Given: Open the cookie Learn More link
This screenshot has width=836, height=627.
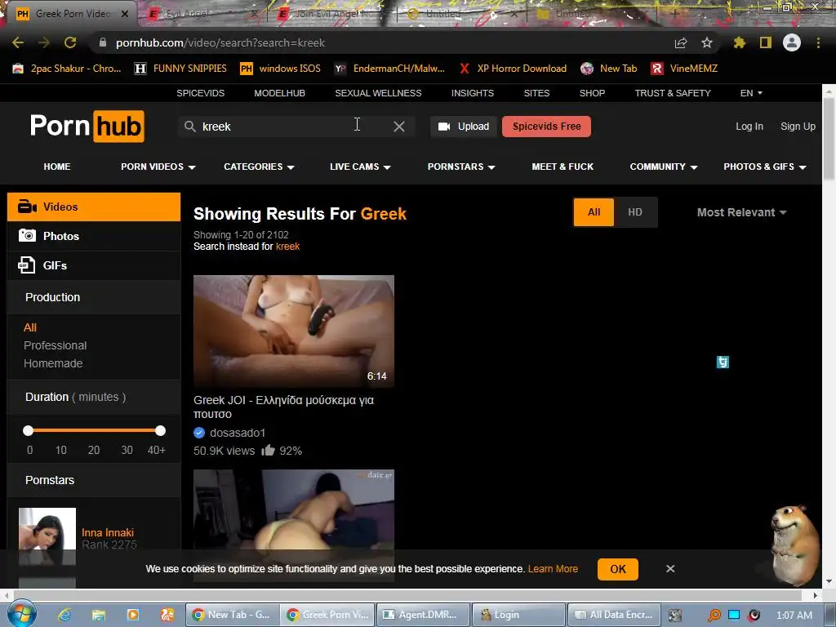Looking at the screenshot, I should [553, 569].
